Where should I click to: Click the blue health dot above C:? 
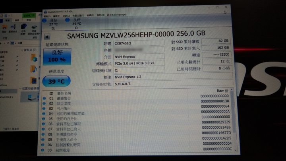click(67, 20)
